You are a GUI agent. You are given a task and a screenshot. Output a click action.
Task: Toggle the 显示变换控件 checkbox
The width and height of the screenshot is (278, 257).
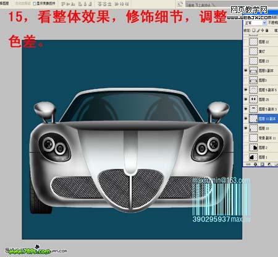(35, 4)
